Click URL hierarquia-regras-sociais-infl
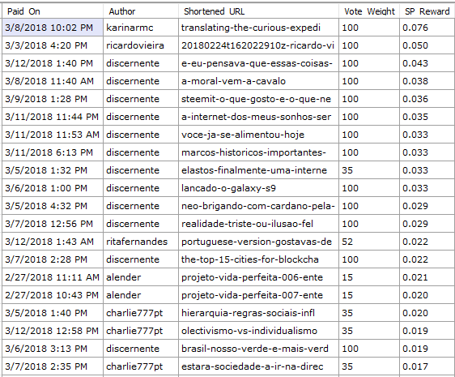 (x=258, y=313)
